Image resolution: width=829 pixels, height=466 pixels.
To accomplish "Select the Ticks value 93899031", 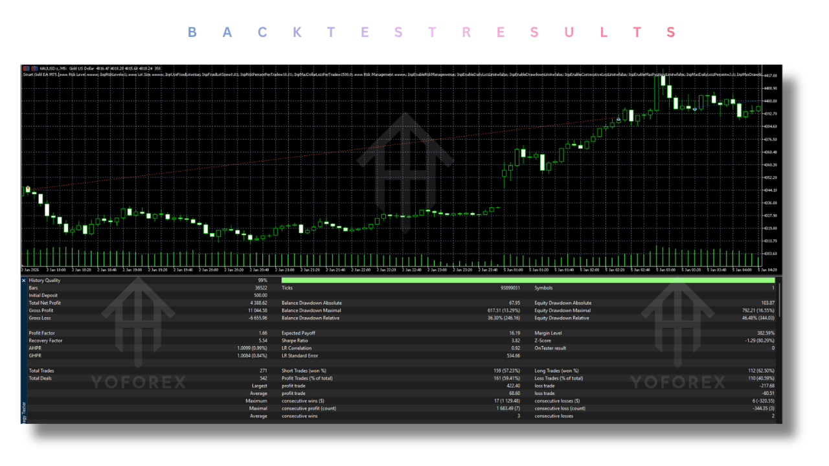I will pyautogui.click(x=510, y=288).
